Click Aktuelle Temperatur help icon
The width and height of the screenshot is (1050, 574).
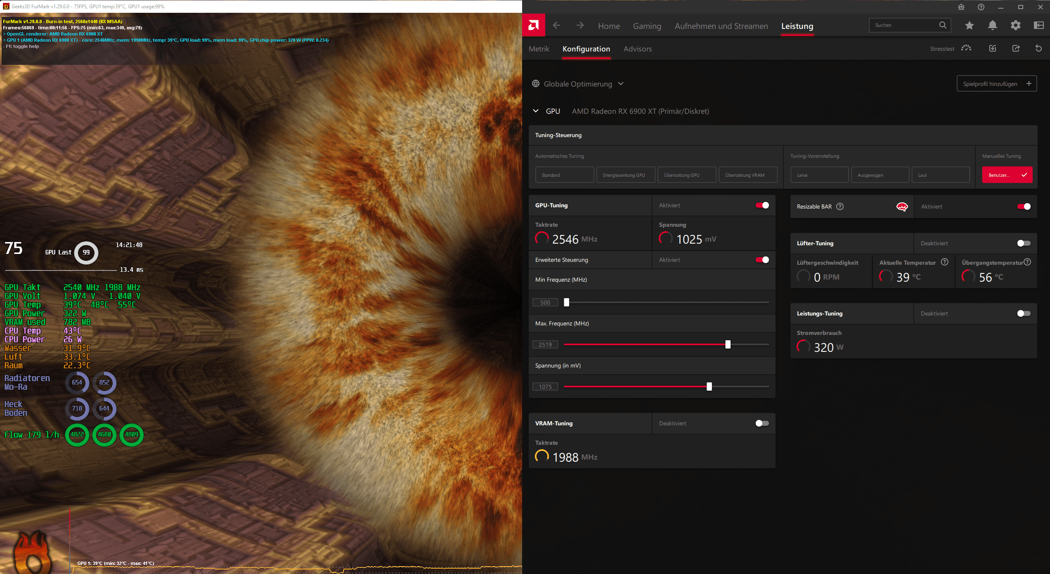[x=945, y=262]
